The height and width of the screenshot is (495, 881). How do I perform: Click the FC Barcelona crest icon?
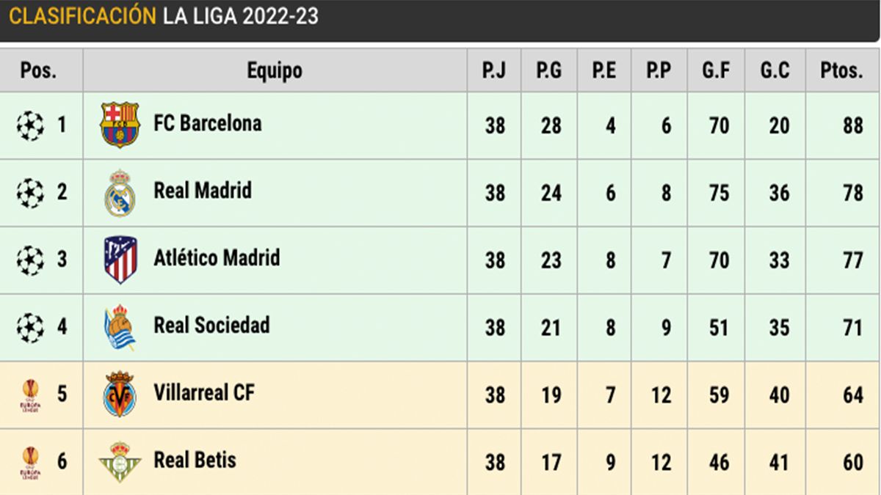(120, 125)
